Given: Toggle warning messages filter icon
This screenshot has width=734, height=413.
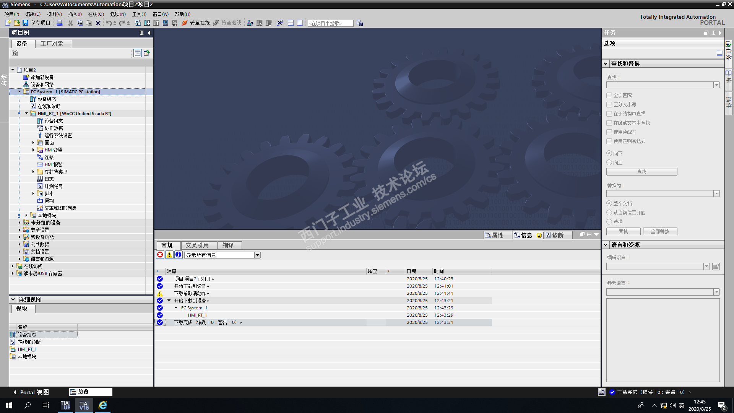Looking at the screenshot, I should click(x=169, y=255).
